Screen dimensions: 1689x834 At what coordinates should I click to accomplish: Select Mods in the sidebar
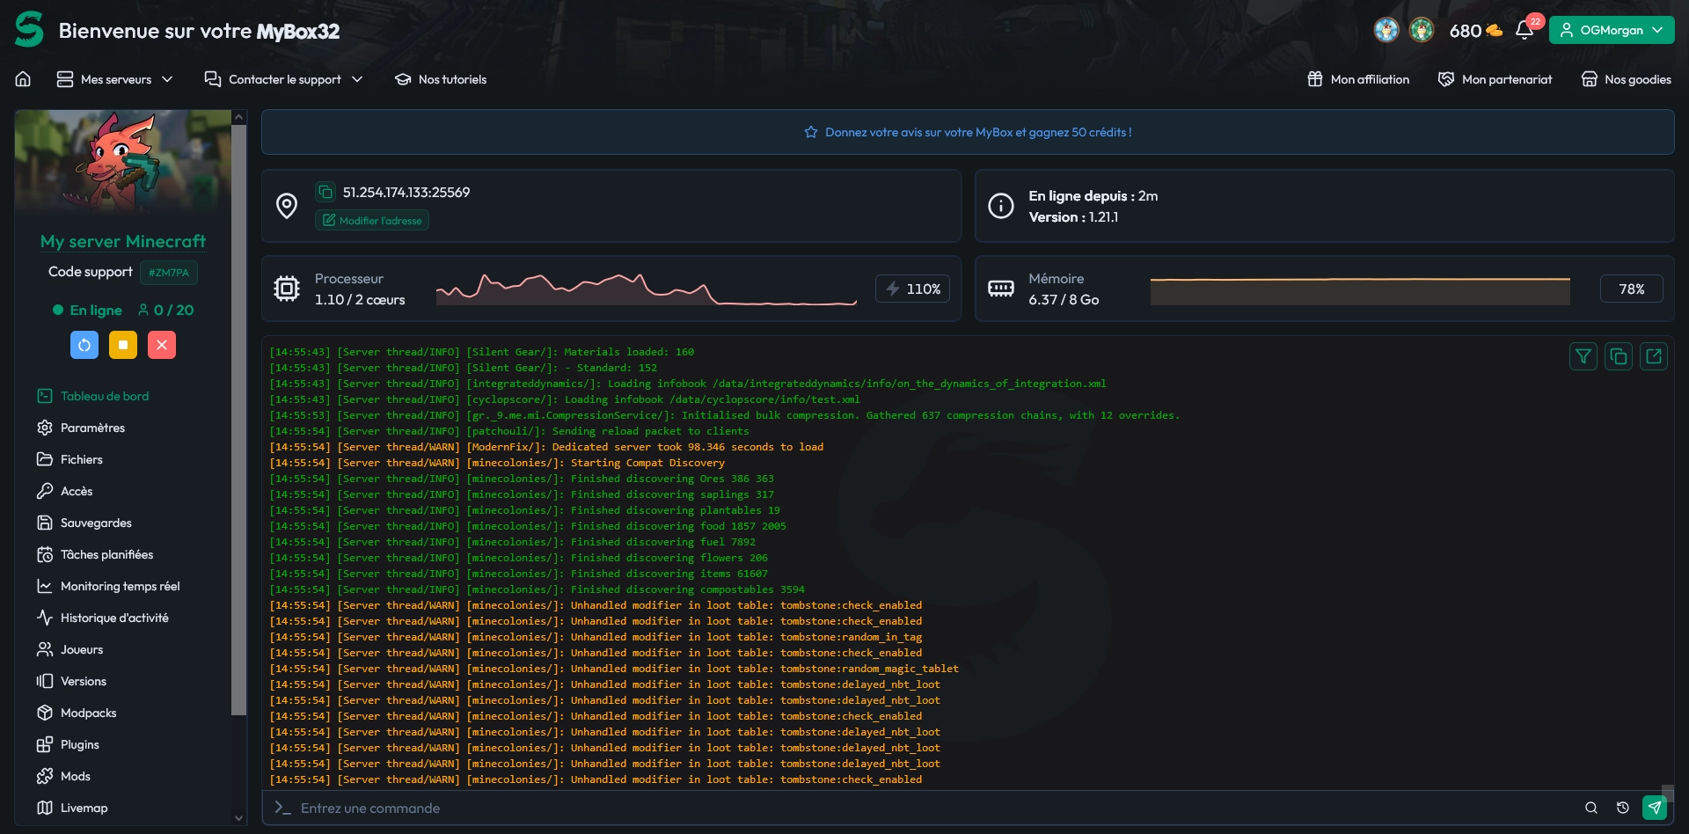click(75, 776)
